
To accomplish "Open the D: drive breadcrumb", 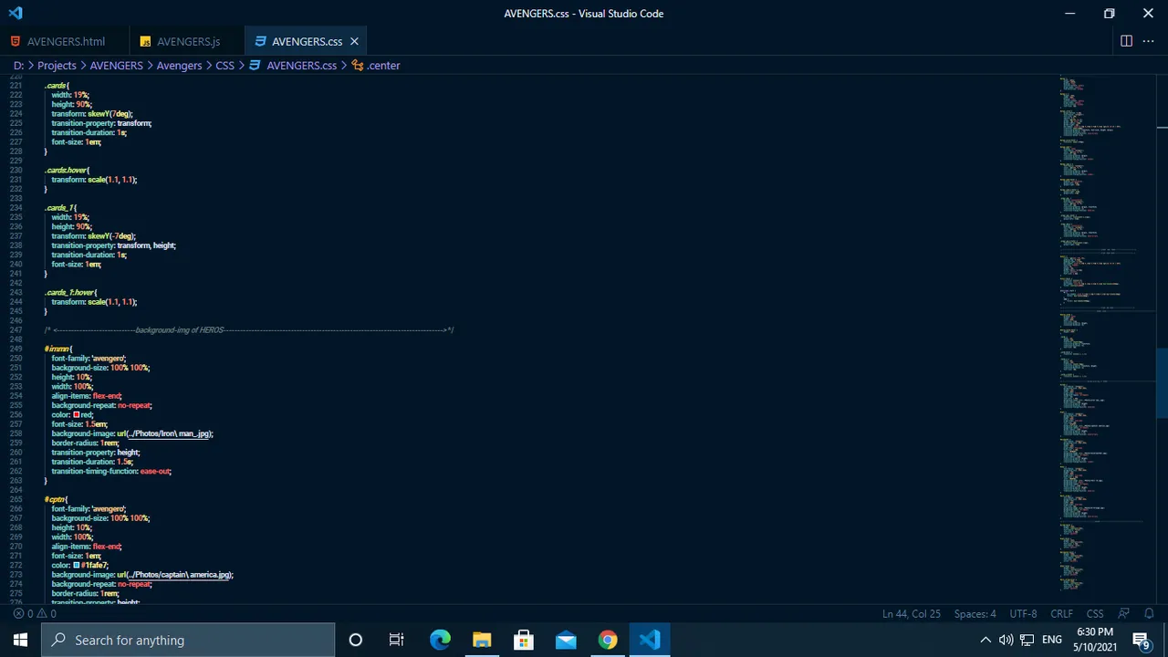I will [x=18, y=66].
